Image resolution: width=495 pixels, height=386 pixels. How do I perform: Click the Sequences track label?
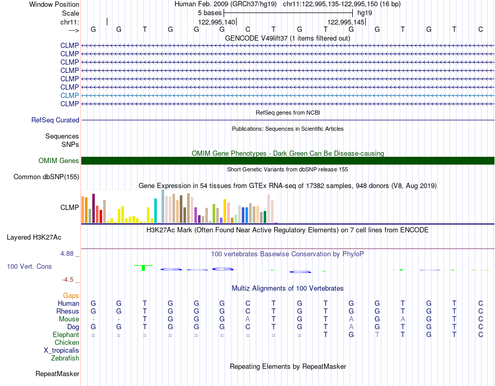coord(62,136)
